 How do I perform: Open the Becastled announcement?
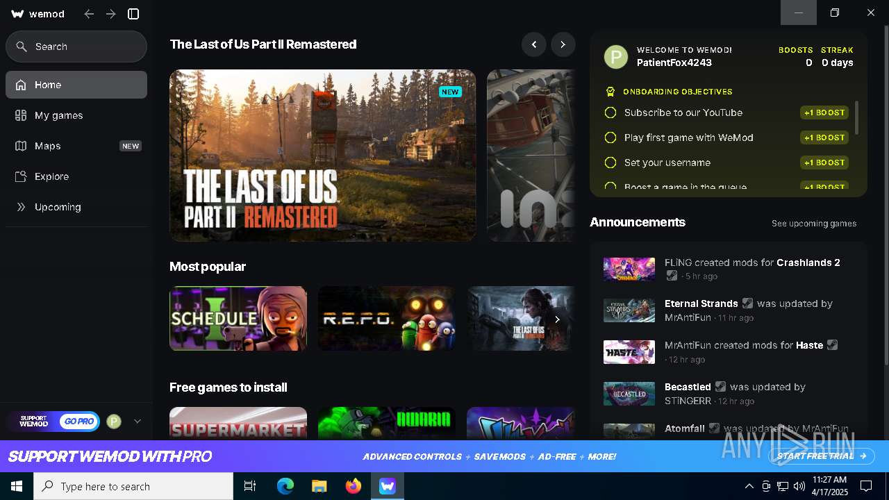coord(728,394)
